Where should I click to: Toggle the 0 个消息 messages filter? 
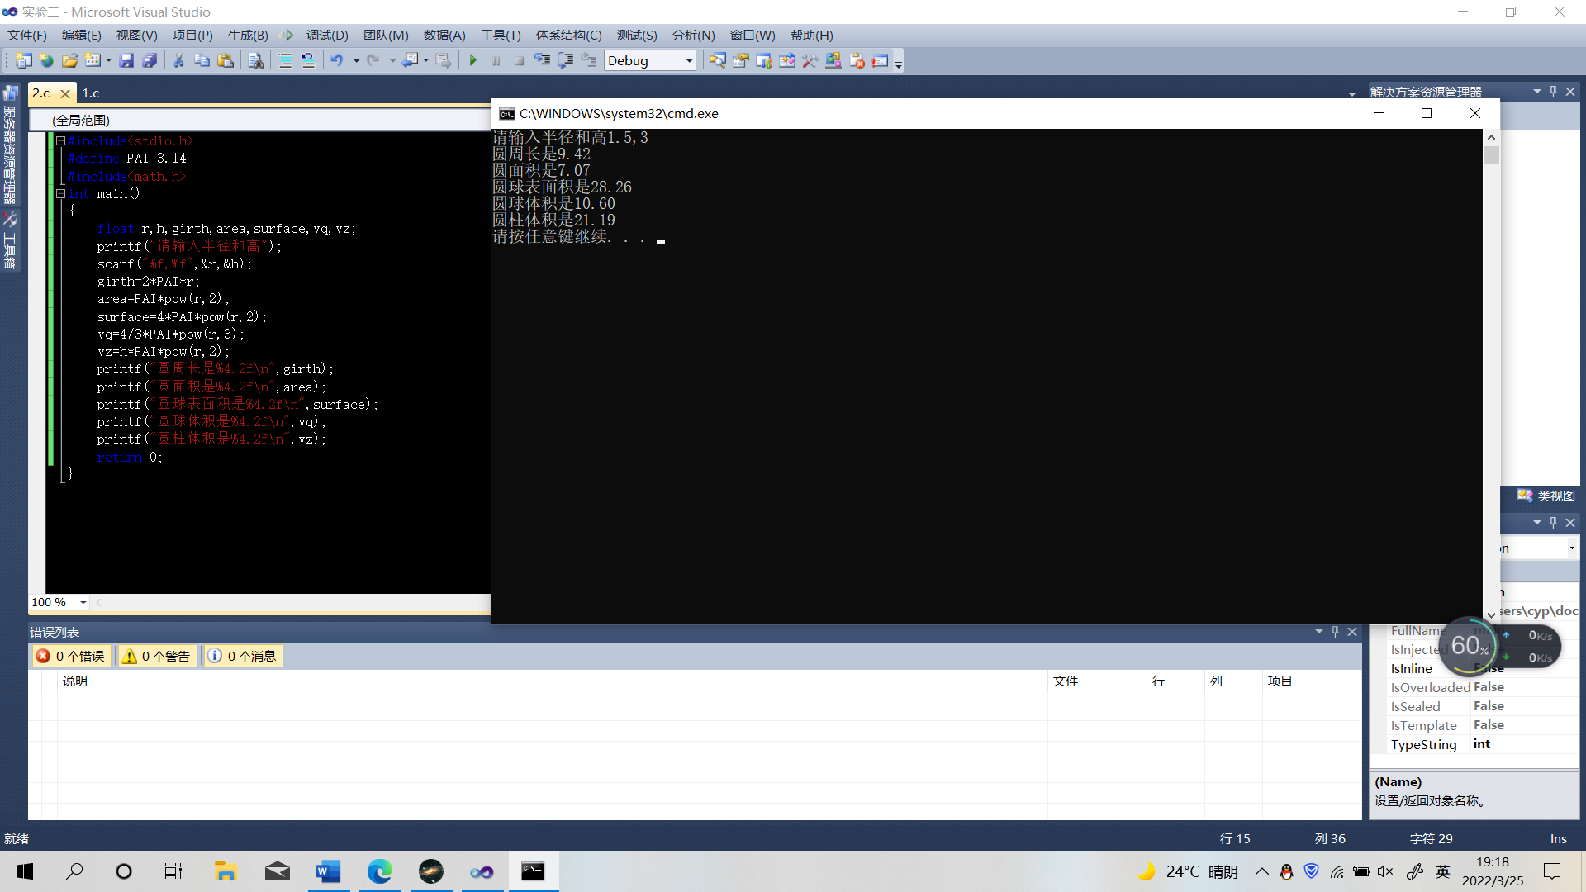point(242,656)
